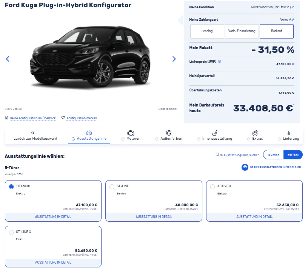Choose Leasing as payment type
308x270 pixels.
pyautogui.click(x=207, y=31)
